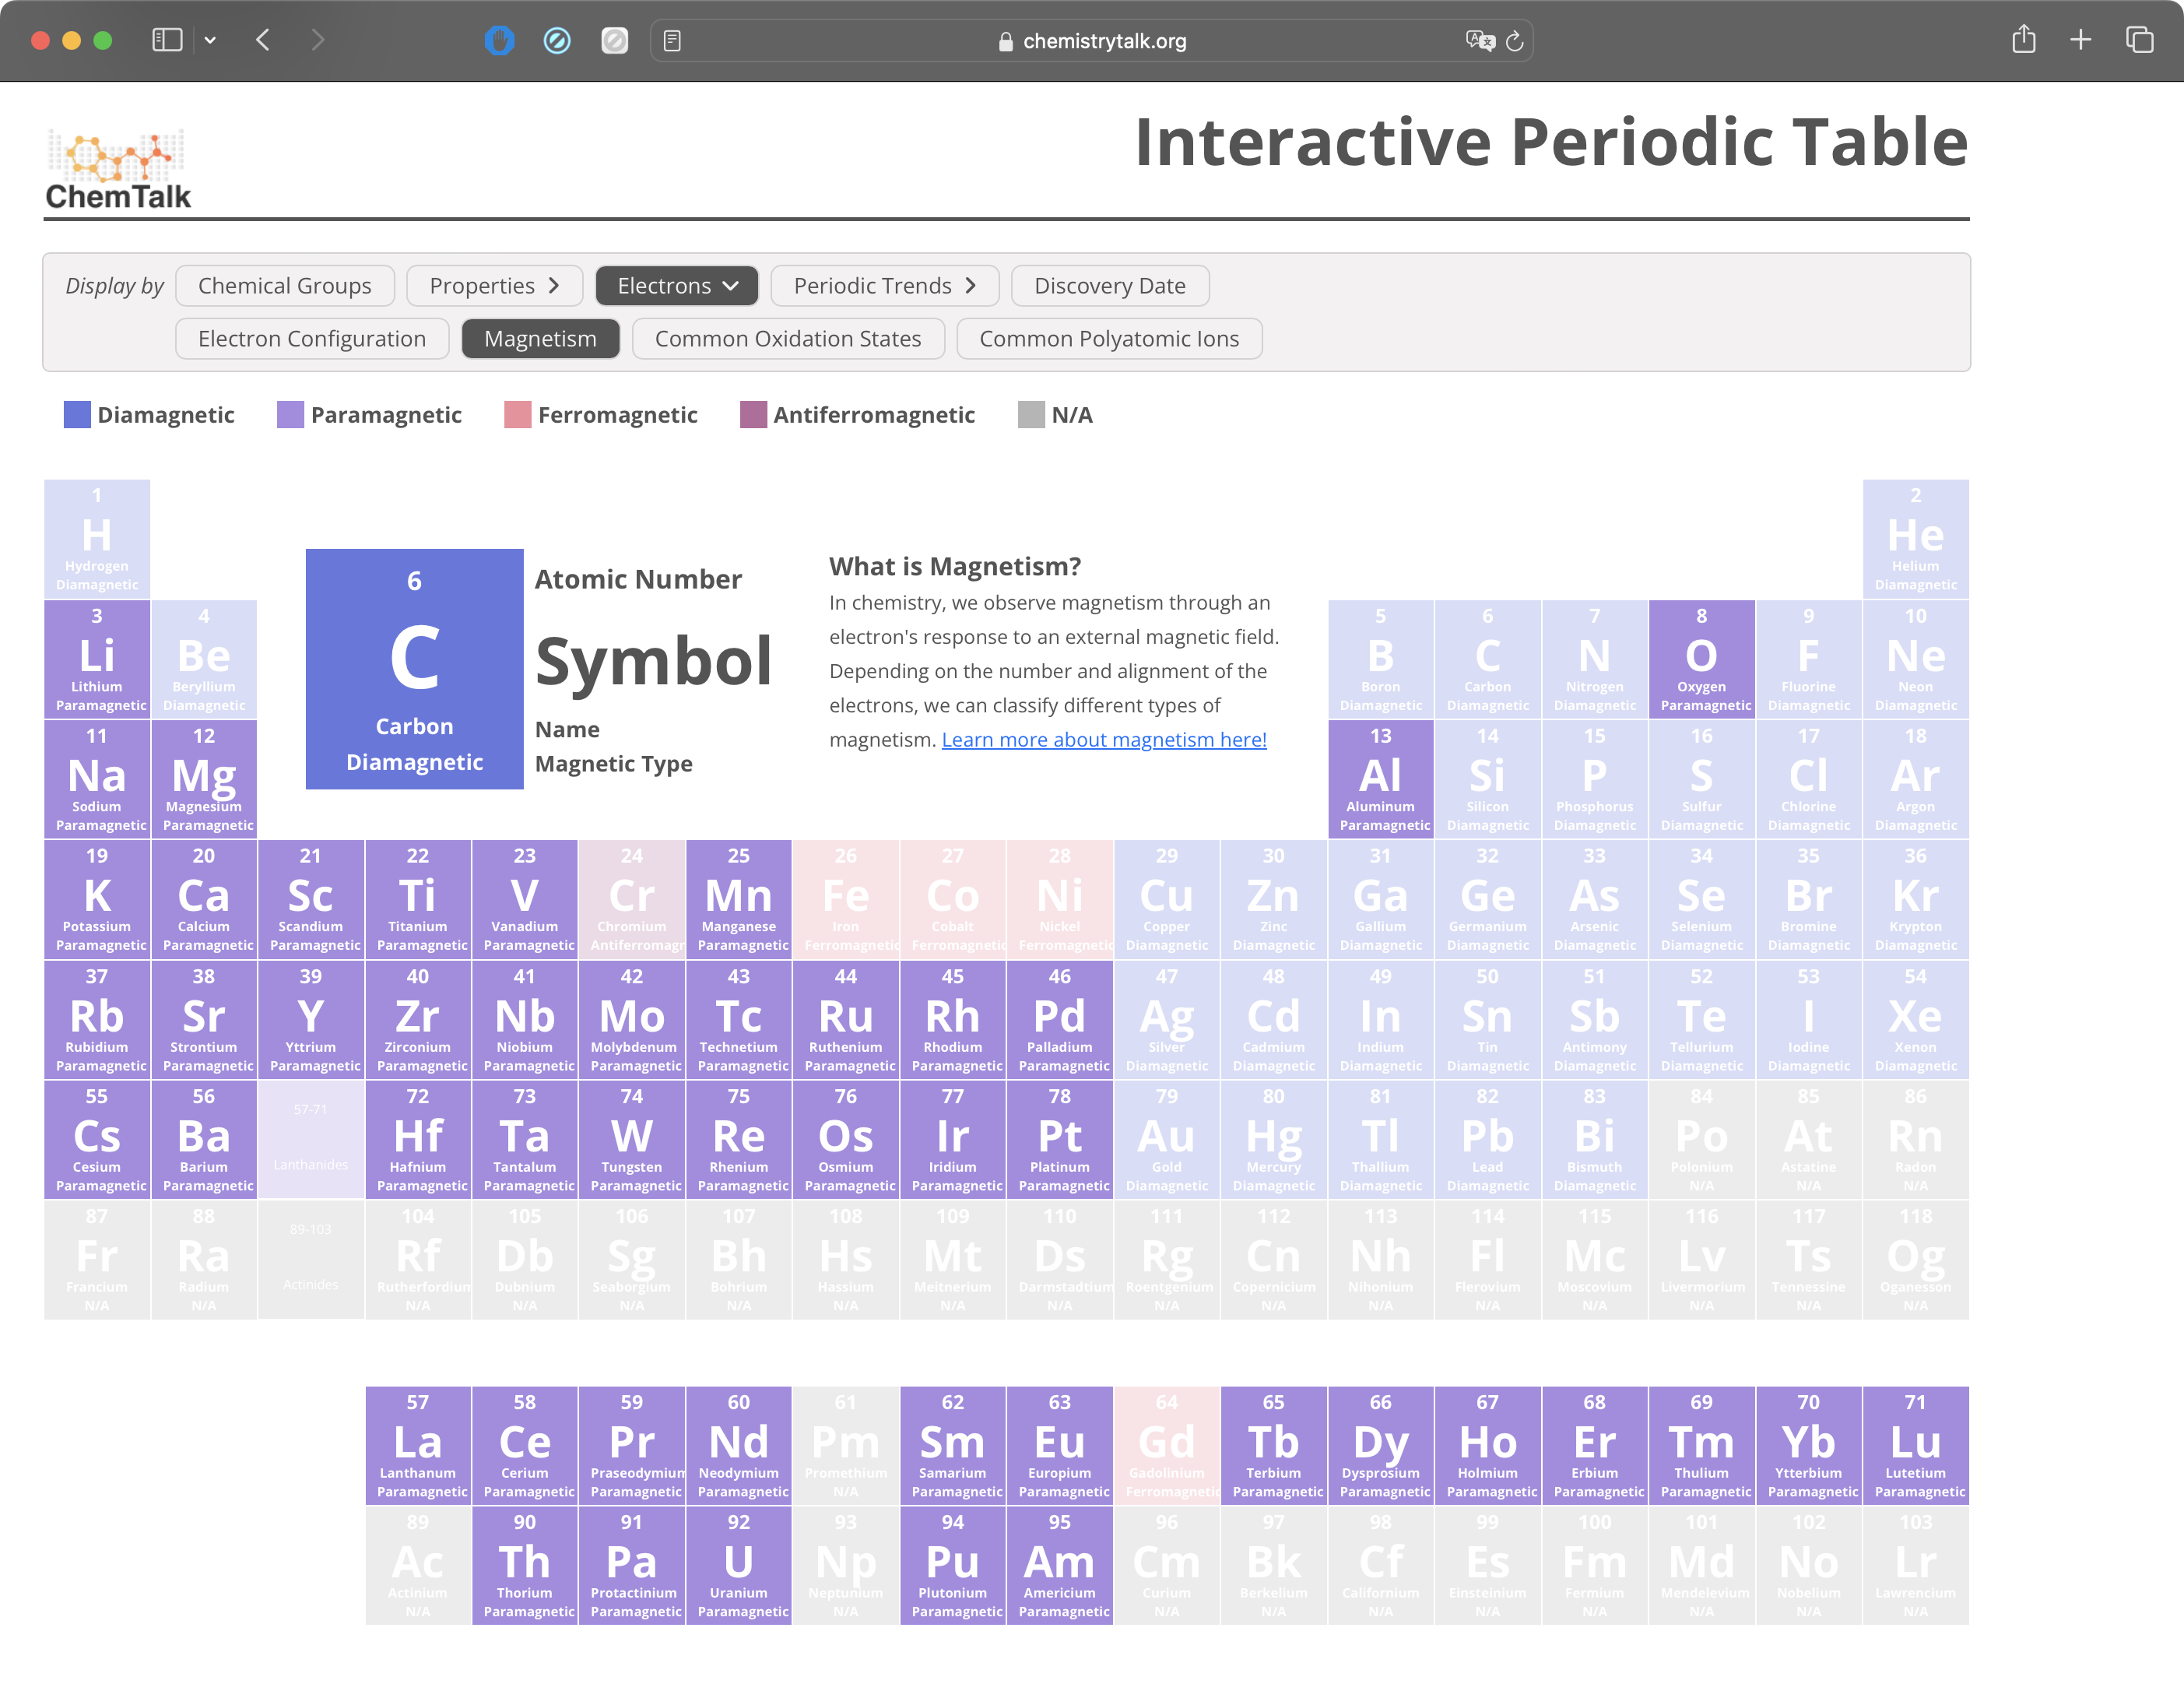
Task: Select the Plutonium element tile
Action: point(952,1565)
